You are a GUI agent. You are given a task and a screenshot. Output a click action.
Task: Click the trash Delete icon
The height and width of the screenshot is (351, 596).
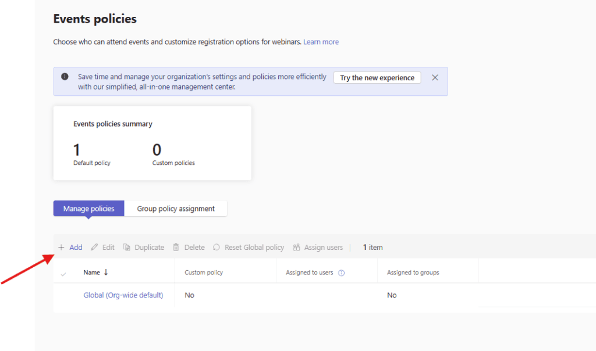(176, 248)
